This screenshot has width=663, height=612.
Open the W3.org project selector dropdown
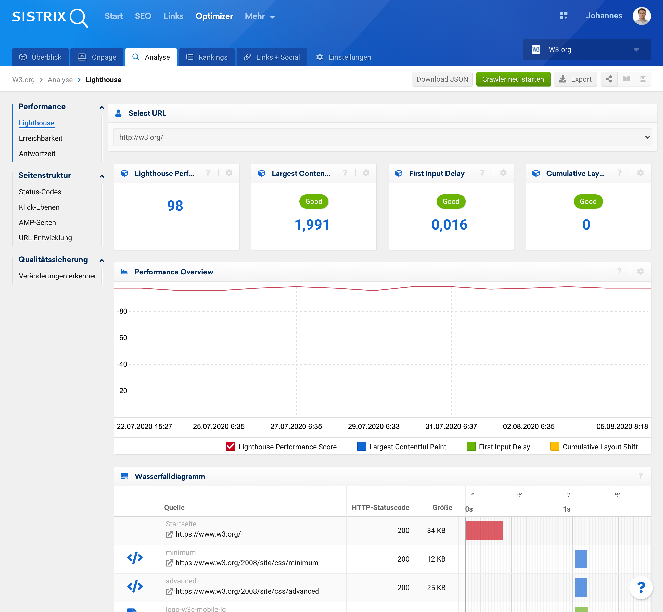tap(586, 50)
